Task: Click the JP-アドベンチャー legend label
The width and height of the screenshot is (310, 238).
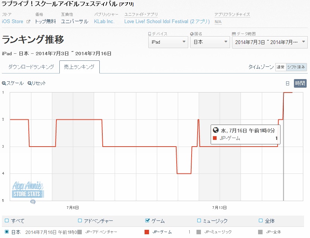Action: click(101, 232)
